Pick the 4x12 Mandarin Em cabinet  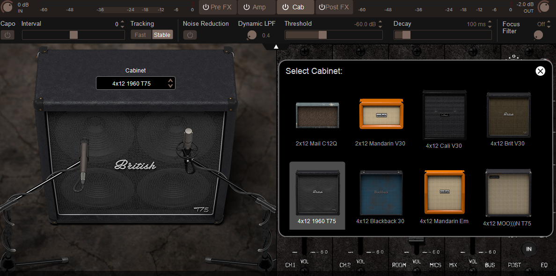pyautogui.click(x=445, y=192)
